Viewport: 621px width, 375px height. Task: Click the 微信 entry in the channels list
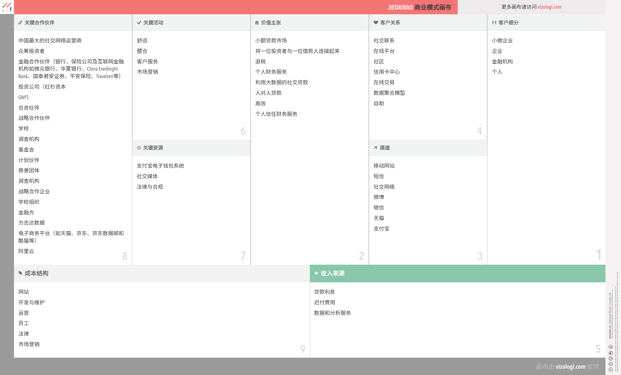[x=379, y=207]
